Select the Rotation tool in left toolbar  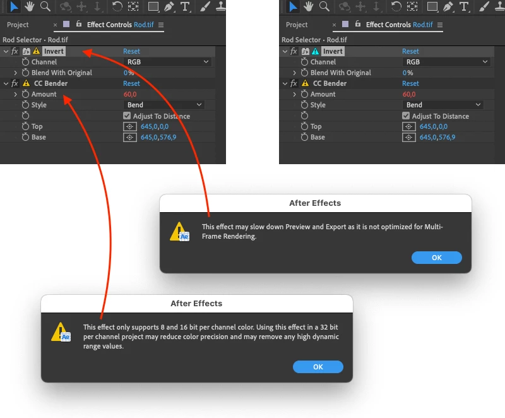pyautogui.click(x=117, y=6)
